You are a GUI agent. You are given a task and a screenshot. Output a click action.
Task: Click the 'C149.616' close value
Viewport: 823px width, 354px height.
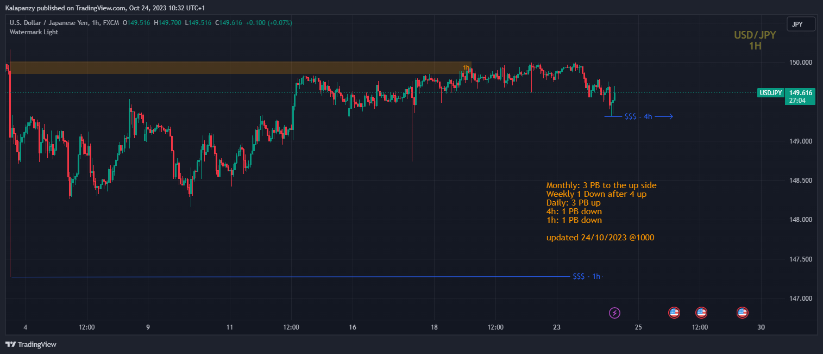click(228, 23)
